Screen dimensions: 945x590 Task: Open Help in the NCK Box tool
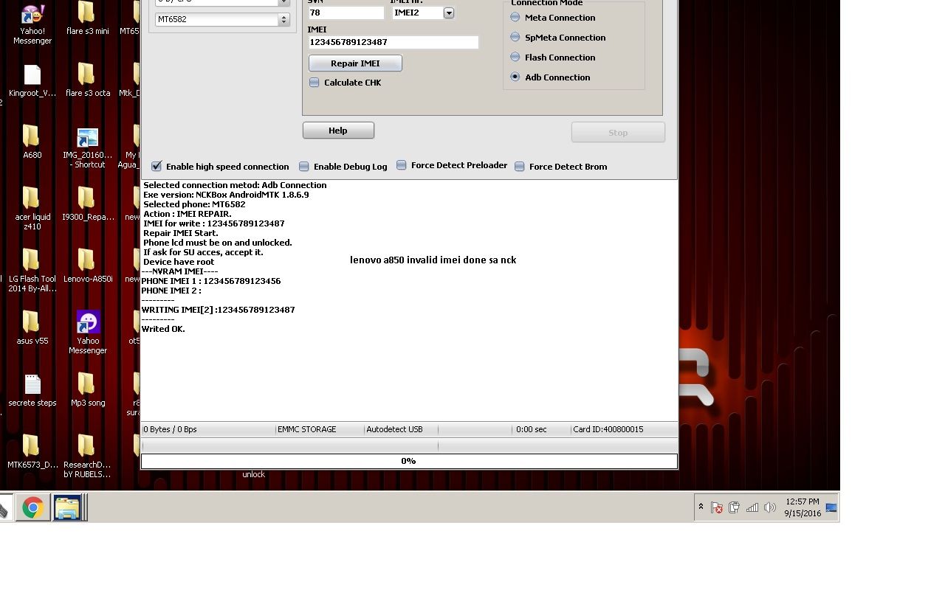click(x=338, y=130)
